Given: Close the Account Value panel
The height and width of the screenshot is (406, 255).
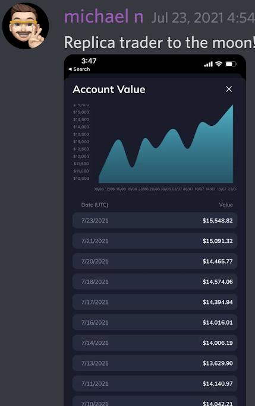Looking at the screenshot, I should [229, 89].
